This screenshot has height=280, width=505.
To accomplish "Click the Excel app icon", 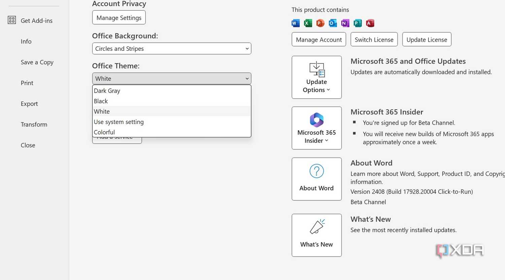I will [x=308, y=23].
